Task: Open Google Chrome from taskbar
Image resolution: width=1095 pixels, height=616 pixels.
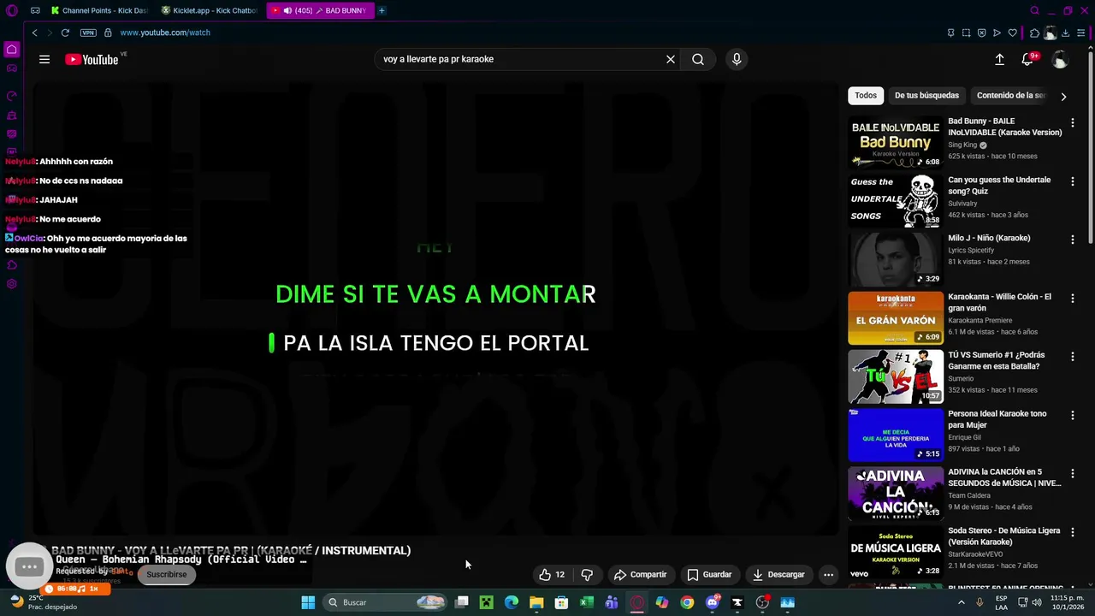Action: (687, 602)
